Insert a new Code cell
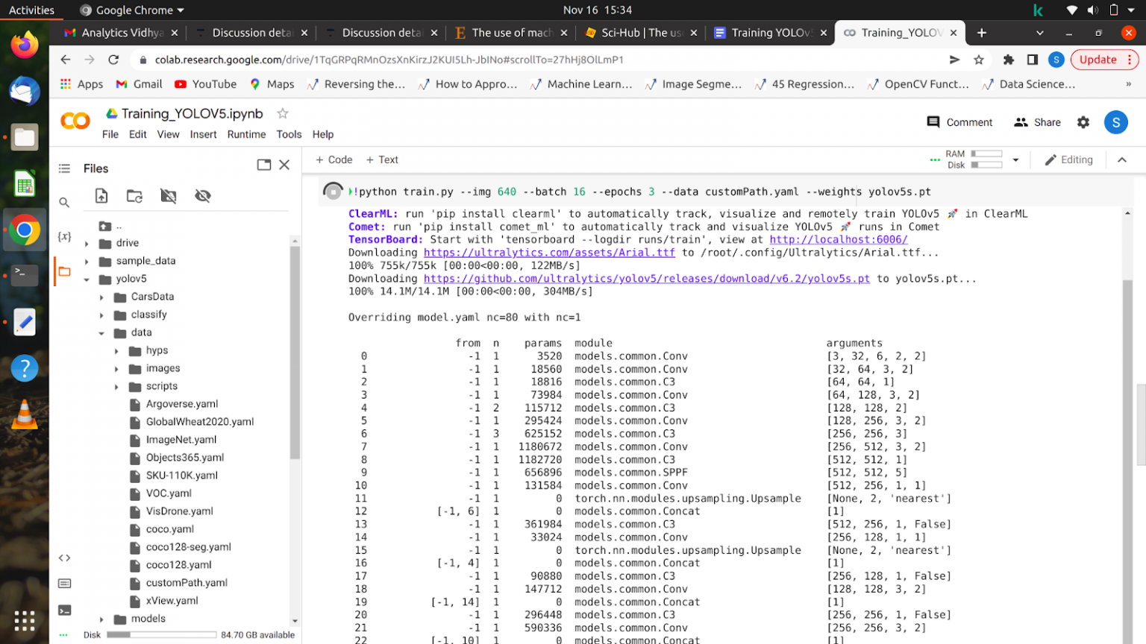This screenshot has width=1146, height=644. (x=334, y=160)
